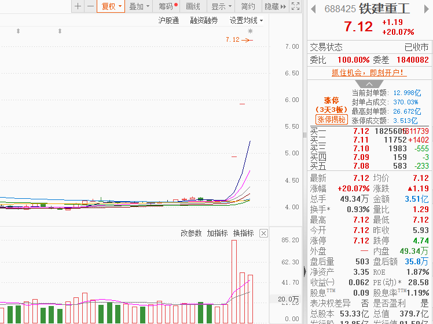The image size is (433, 324).
Task: Click the 涨停揭秘 button
Action: coord(331,119)
